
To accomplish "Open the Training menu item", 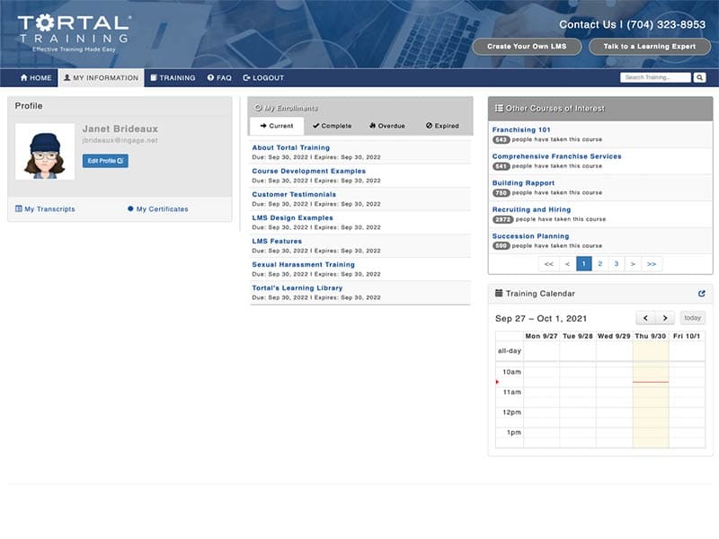I will point(173,78).
